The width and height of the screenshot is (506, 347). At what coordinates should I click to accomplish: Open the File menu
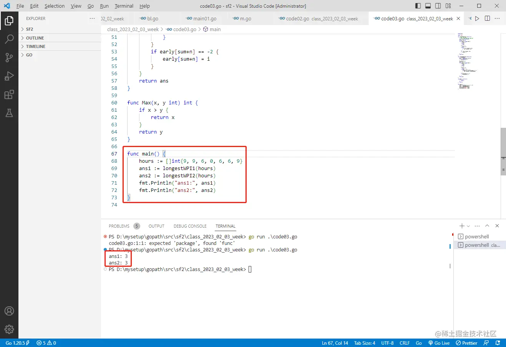pos(20,6)
